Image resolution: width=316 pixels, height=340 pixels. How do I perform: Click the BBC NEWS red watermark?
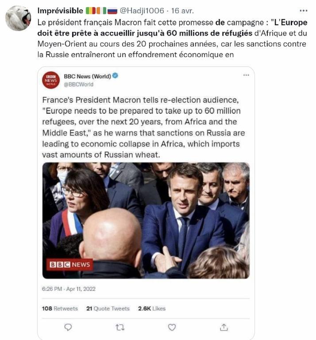[x=70, y=265]
